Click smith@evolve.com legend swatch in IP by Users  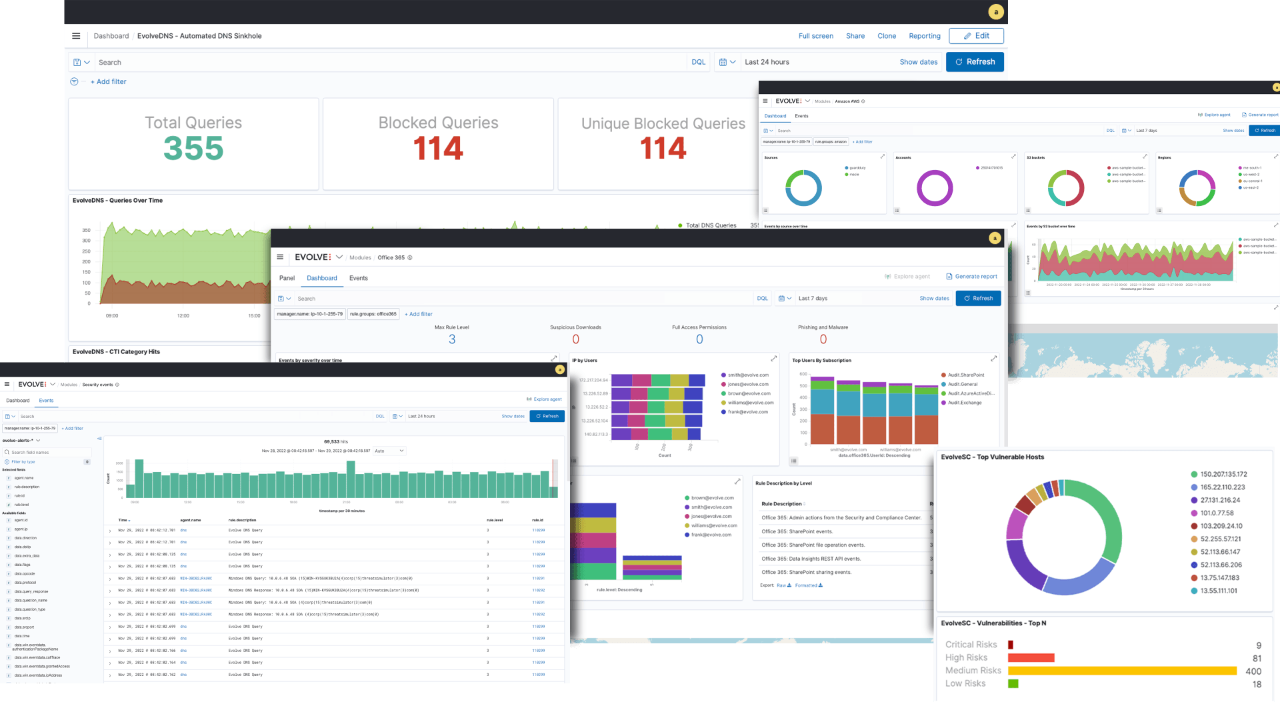724,375
